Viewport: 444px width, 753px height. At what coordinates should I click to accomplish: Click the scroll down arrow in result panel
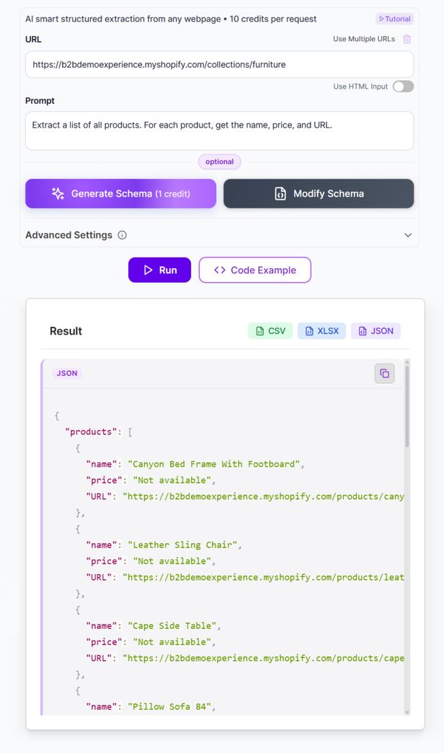[407, 712]
